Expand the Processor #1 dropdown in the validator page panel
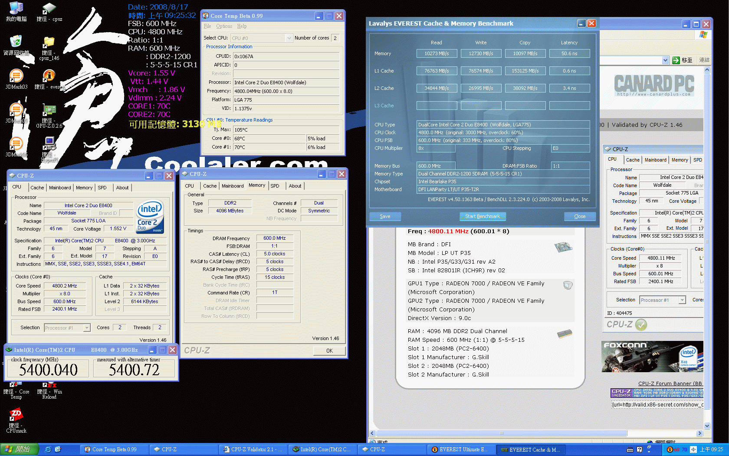Viewport: 729px width, 456px height. (682, 300)
